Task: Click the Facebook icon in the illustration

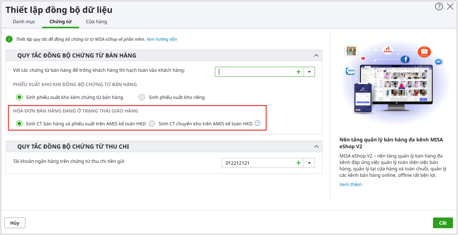Action: click(x=405, y=60)
